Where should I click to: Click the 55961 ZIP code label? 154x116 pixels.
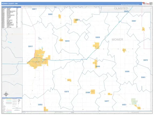pos(143,77)
